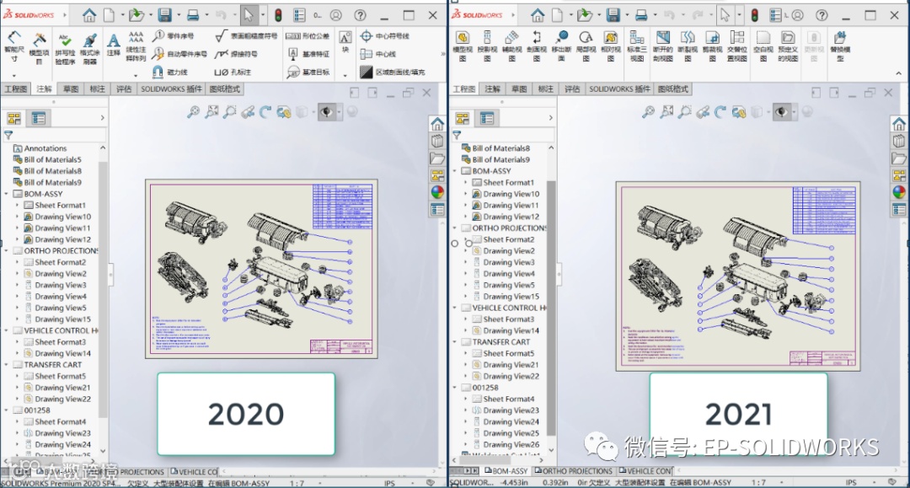Pick Surface Finish symbol in 2020 window
Viewport: 910px width, 488px height.
245,36
